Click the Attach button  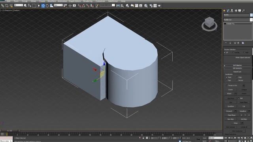pyautogui.click(x=229, y=93)
